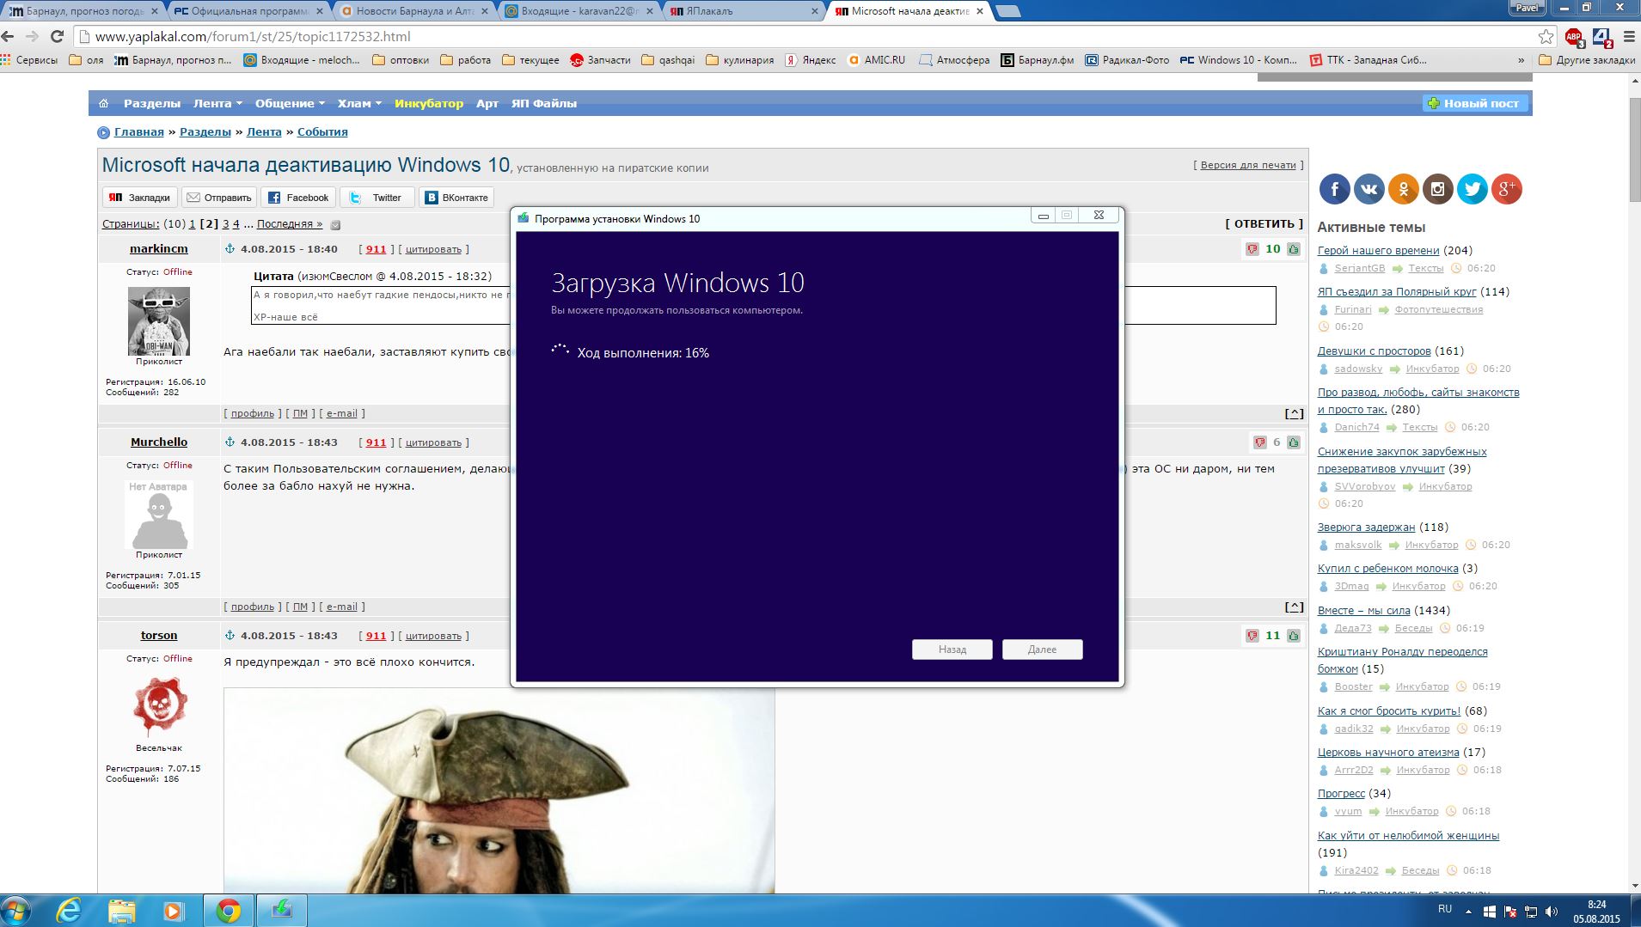Open the Facebook round icon in the sidebar

(1334, 189)
